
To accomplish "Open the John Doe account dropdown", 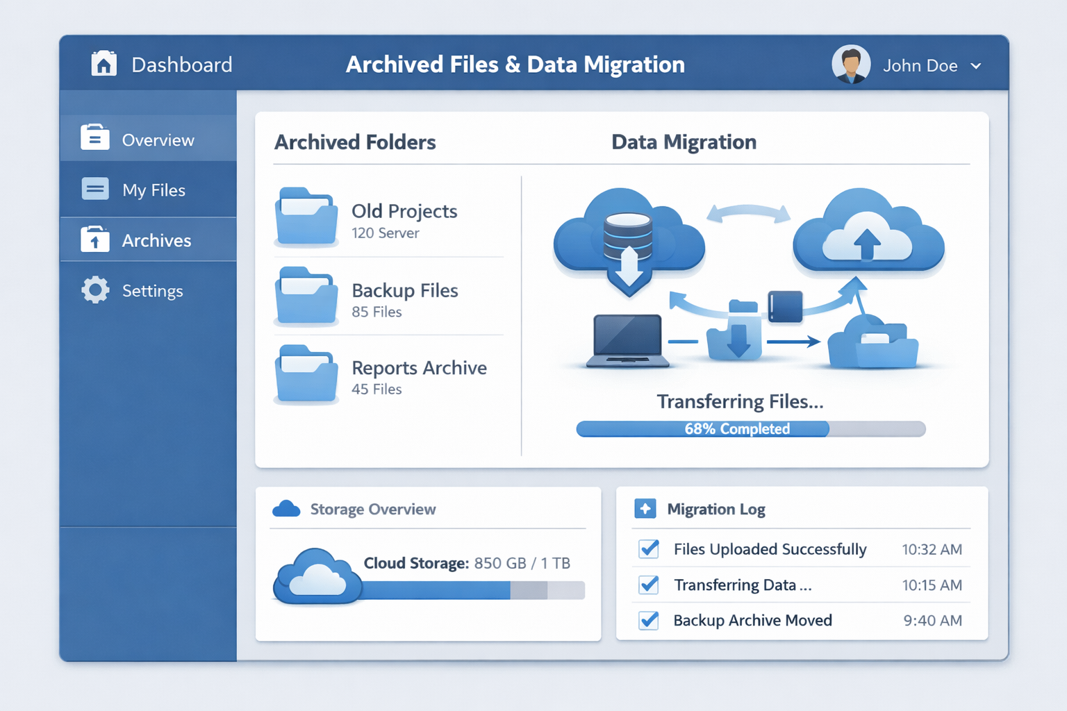I will click(975, 66).
